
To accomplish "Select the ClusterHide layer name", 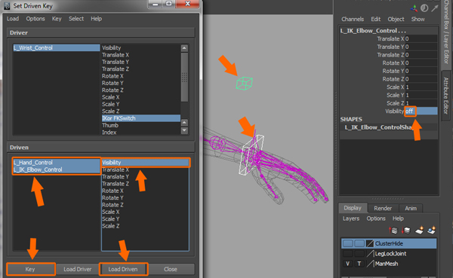I will click(x=389, y=243).
